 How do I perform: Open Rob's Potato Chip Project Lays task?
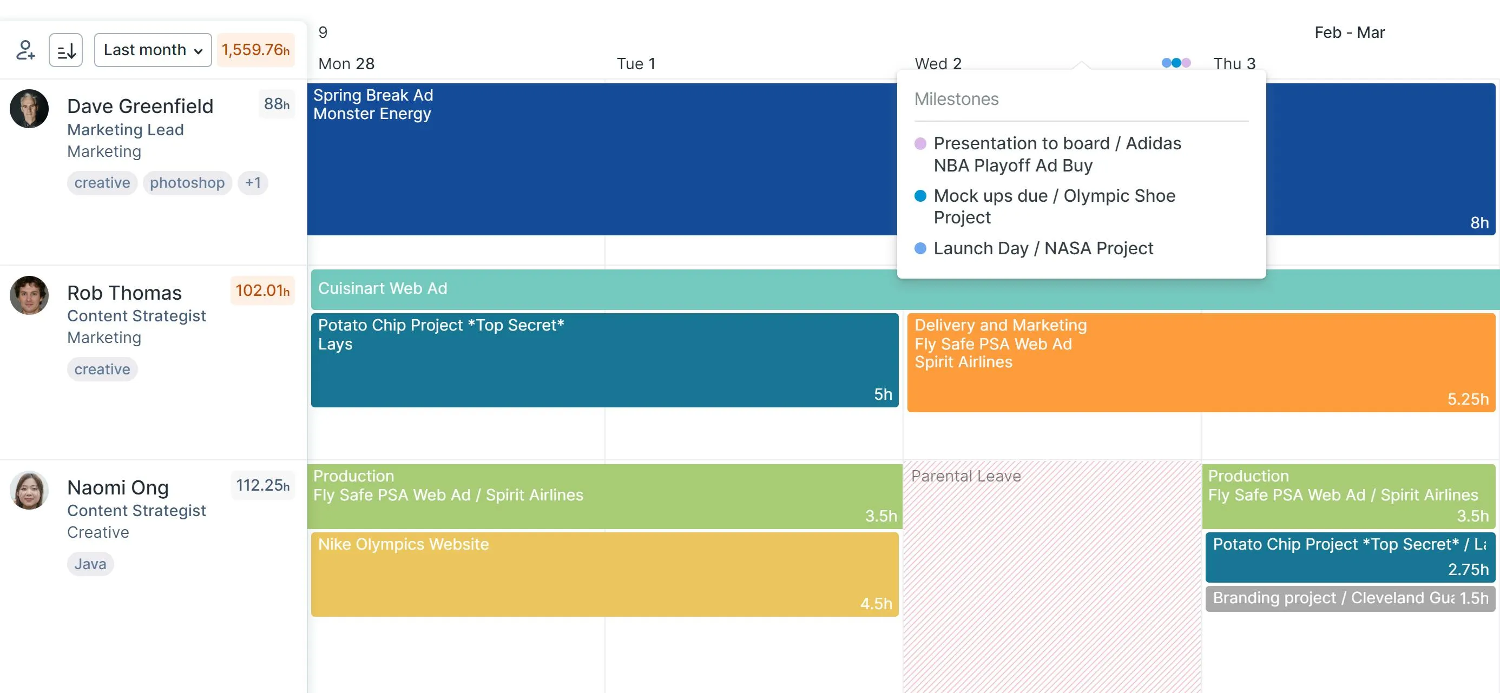(x=605, y=360)
